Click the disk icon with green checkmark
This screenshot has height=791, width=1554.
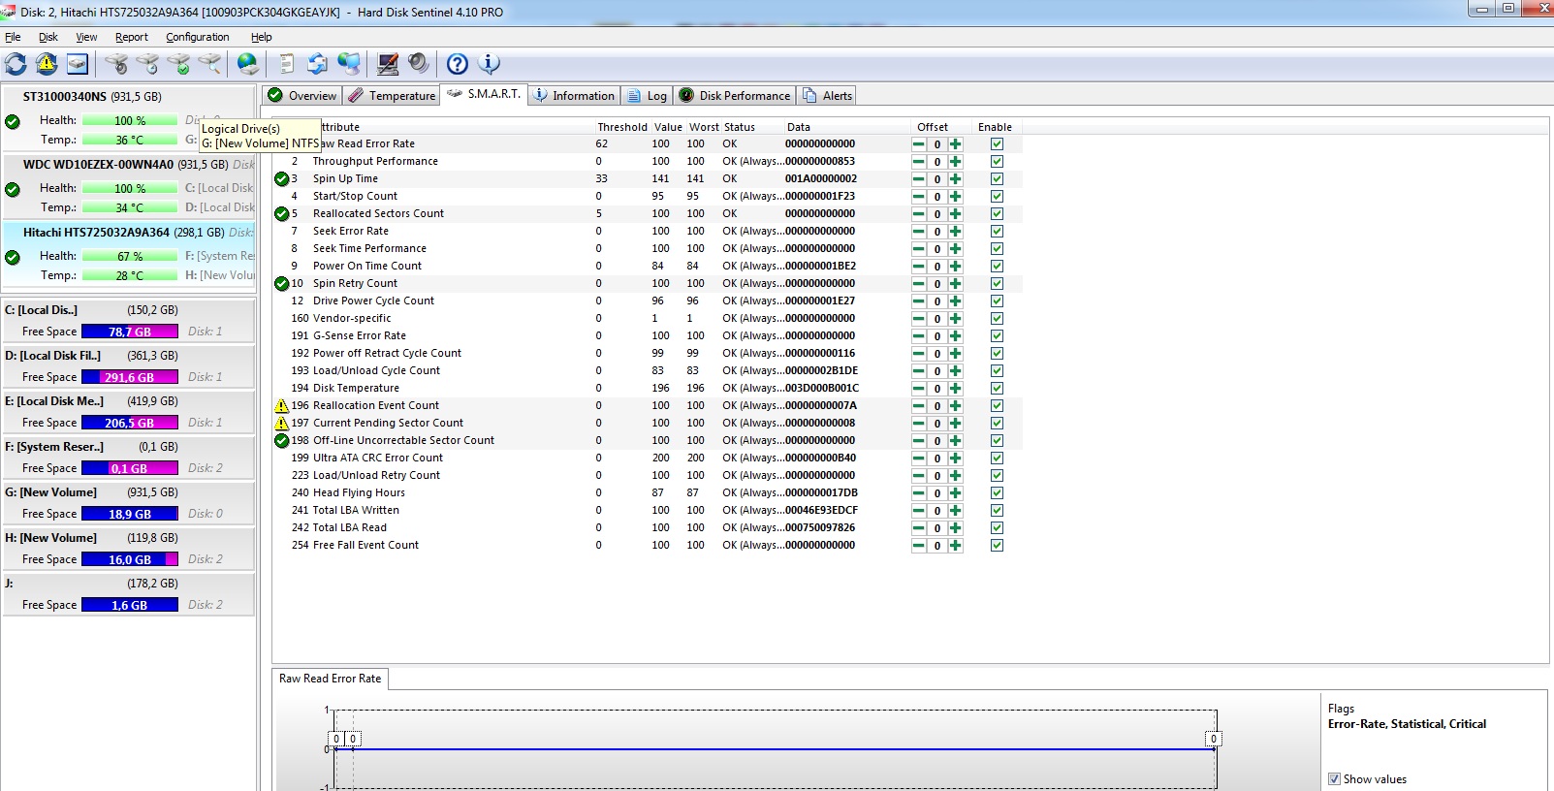[178, 64]
